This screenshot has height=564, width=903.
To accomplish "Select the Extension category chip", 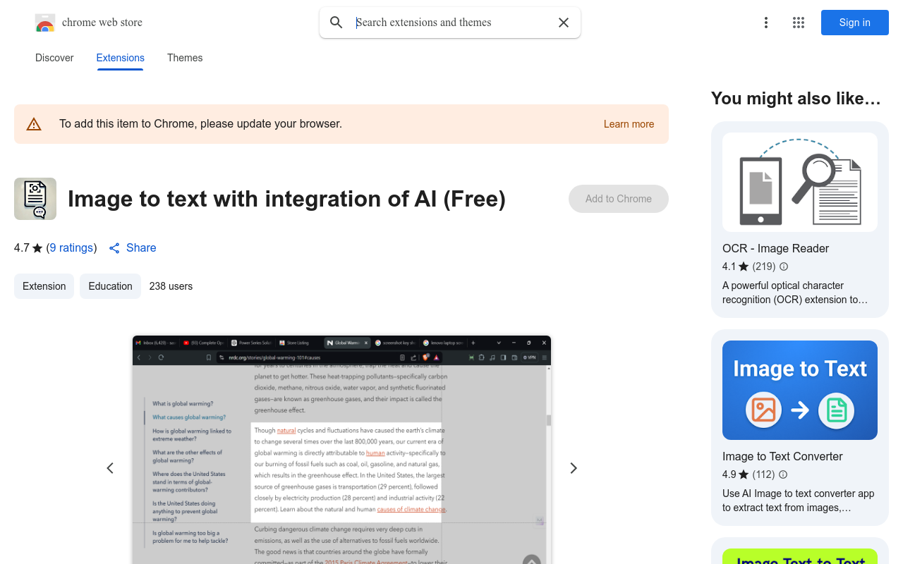I will (44, 286).
